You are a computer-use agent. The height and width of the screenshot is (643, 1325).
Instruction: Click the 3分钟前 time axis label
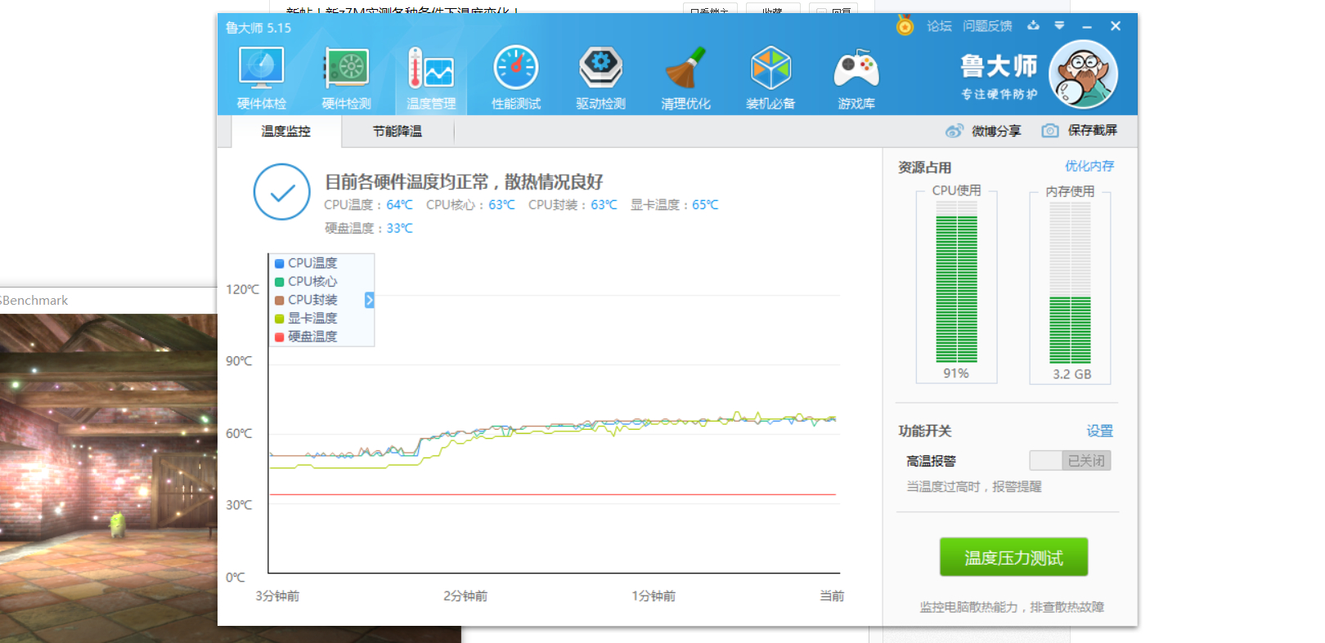[277, 596]
